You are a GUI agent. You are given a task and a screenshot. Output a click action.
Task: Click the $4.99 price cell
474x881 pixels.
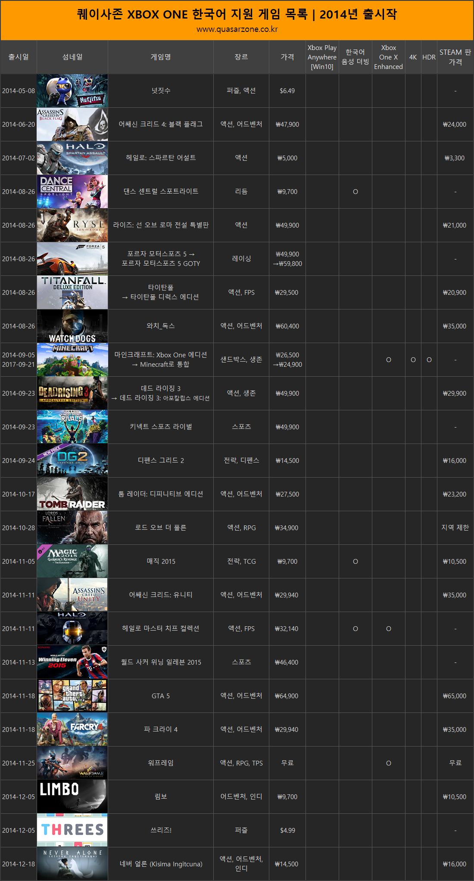coord(287,831)
